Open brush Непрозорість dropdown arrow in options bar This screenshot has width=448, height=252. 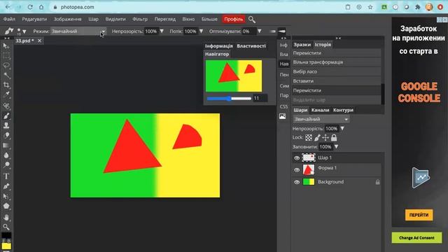pos(162,31)
